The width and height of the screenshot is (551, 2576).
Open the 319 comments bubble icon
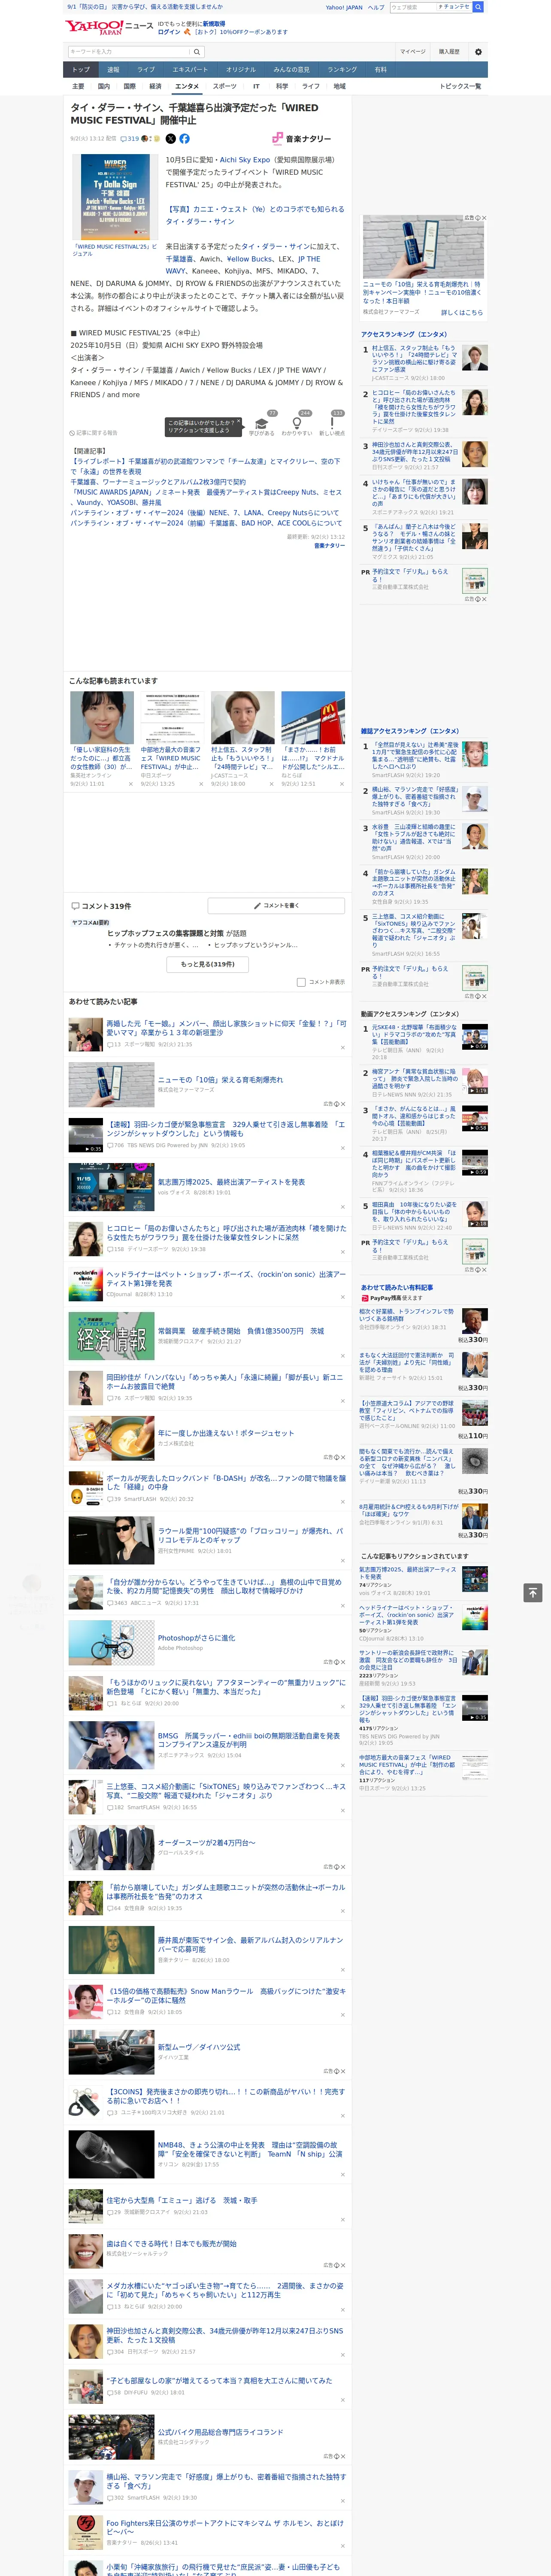(124, 139)
